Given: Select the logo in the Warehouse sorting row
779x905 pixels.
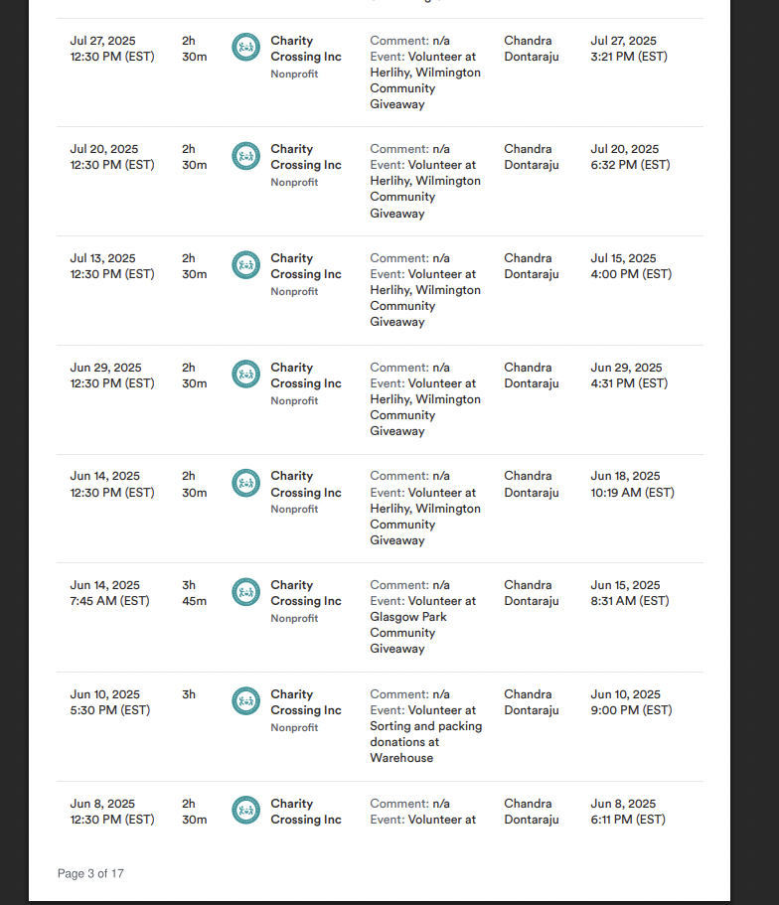Looking at the screenshot, I should tap(245, 700).
